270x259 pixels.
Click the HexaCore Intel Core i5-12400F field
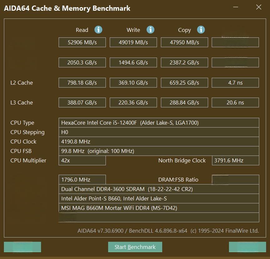[x=159, y=122]
